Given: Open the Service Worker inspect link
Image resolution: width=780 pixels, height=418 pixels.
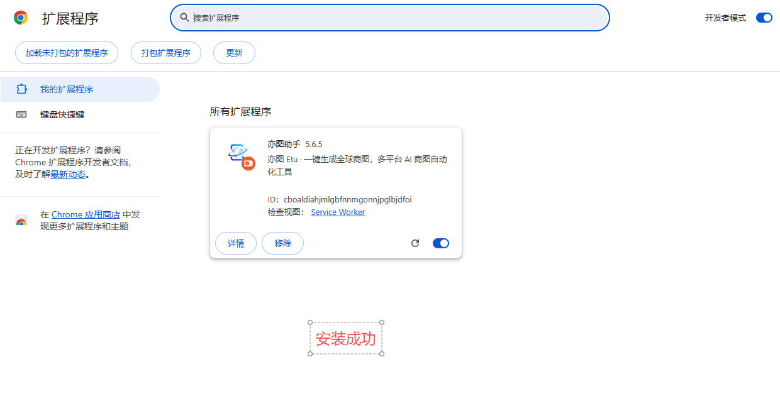Looking at the screenshot, I should (x=338, y=212).
